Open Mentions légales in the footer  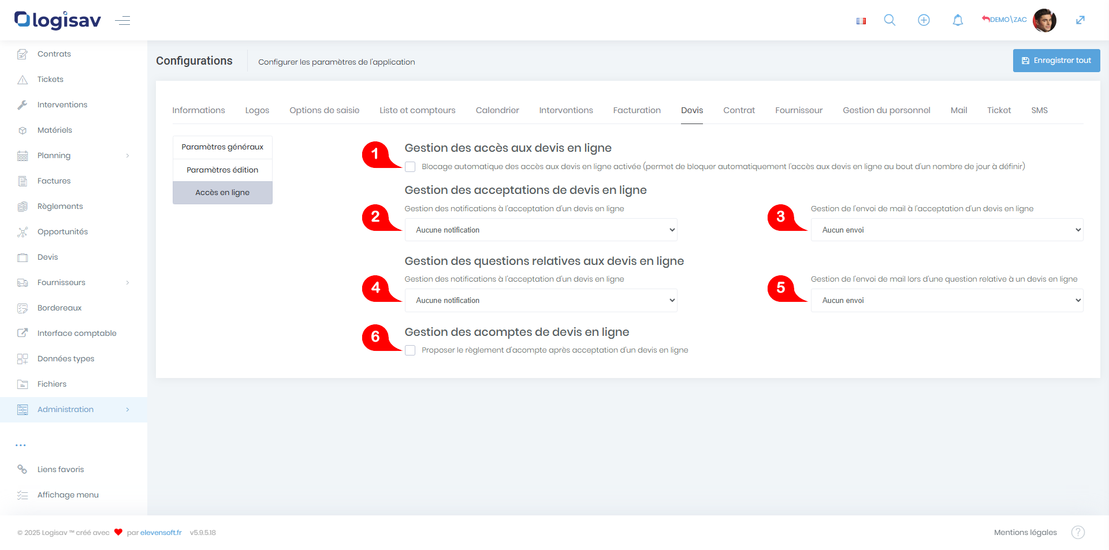tap(1025, 532)
